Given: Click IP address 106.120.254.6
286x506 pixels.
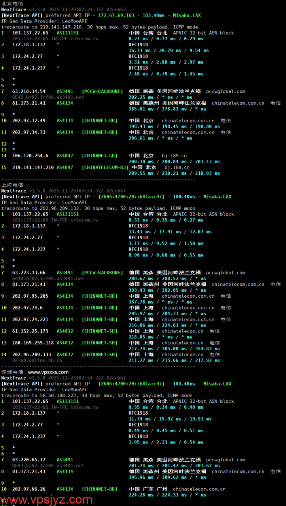Looking at the screenshot, I should coord(30,156).
